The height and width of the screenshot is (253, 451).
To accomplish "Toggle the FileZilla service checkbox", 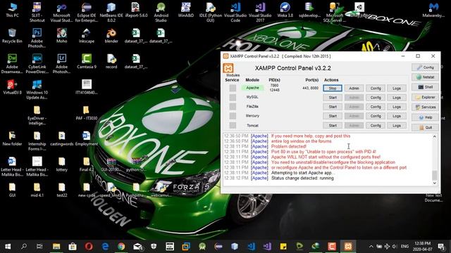I will [x=233, y=107].
